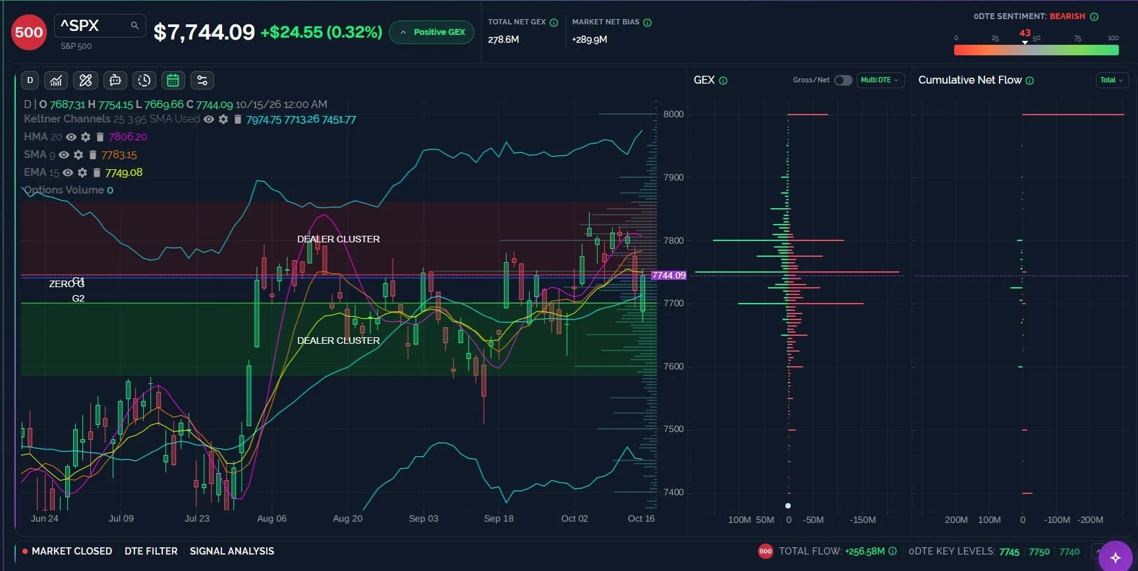Click the red 500 logo badge
Screen dimensions: 1138x571
point(29,32)
